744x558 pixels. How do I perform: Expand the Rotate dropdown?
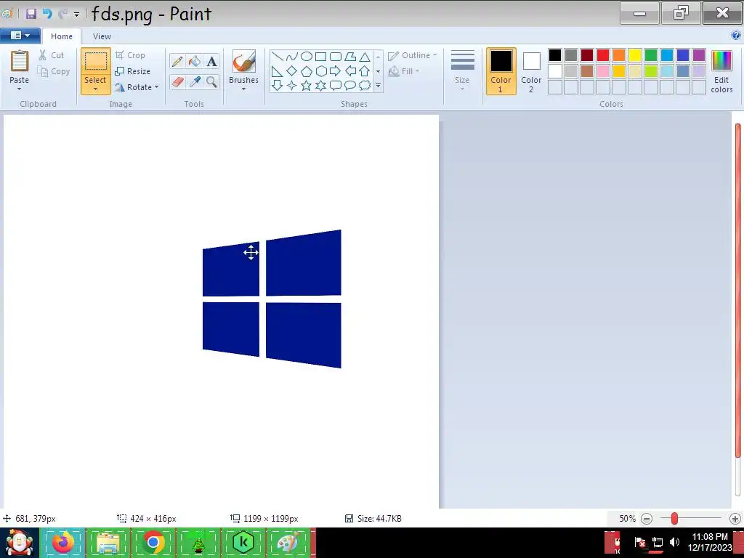(x=157, y=87)
